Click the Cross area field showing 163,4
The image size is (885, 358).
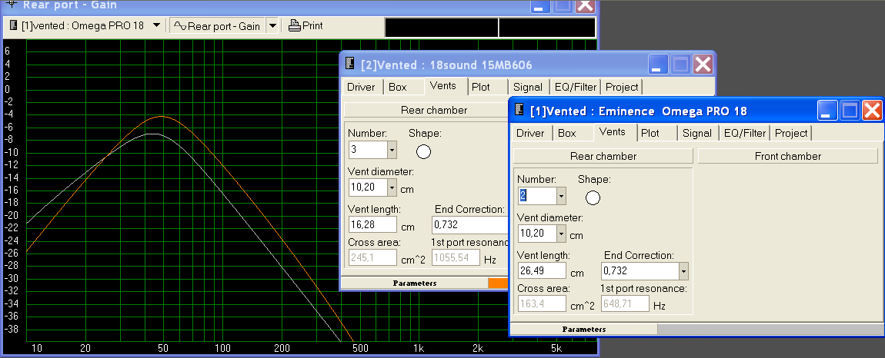pyautogui.click(x=543, y=304)
